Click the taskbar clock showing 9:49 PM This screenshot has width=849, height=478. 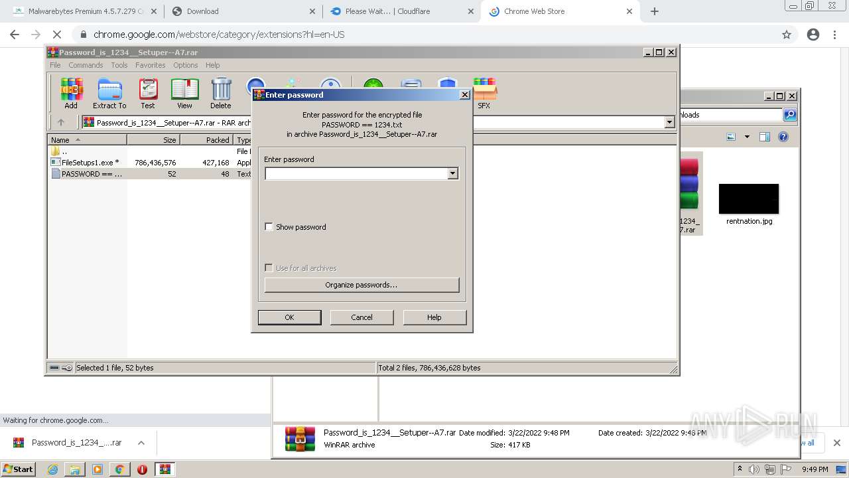(815, 469)
